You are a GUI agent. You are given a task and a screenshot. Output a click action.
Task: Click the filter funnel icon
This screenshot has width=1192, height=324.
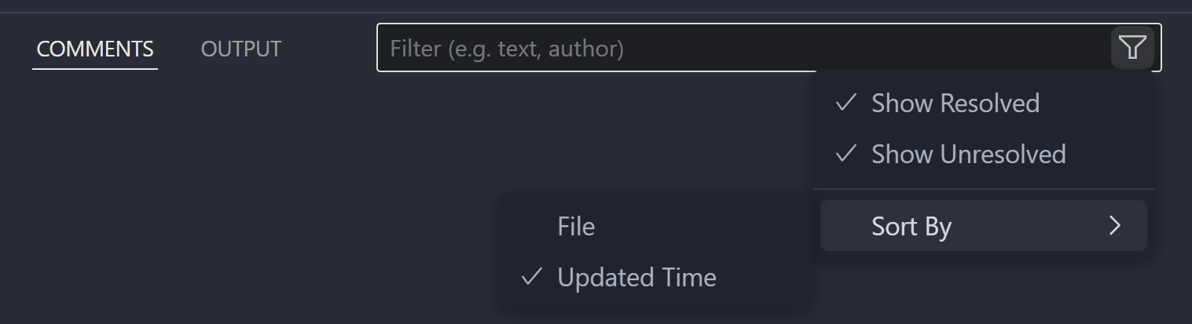1131,49
